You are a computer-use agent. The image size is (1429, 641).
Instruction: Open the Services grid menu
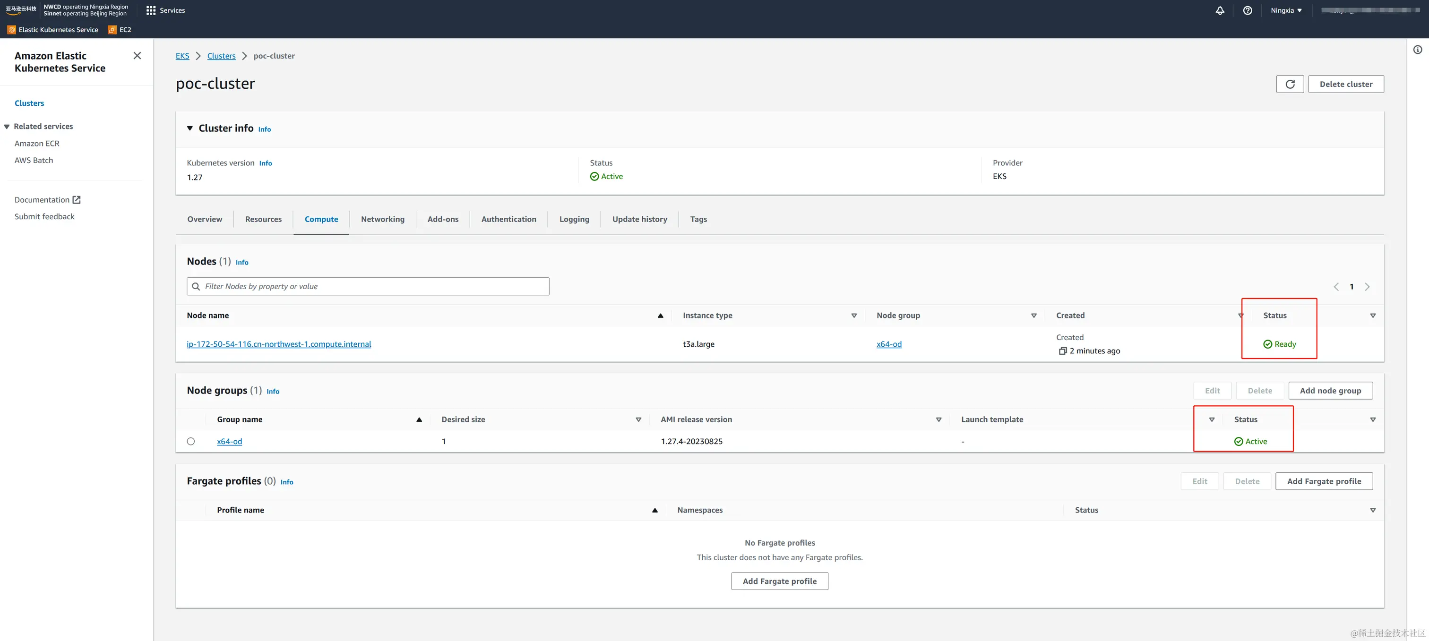tap(165, 10)
